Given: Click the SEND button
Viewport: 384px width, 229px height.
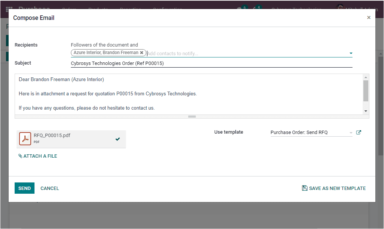Looking at the screenshot, I should point(24,188).
